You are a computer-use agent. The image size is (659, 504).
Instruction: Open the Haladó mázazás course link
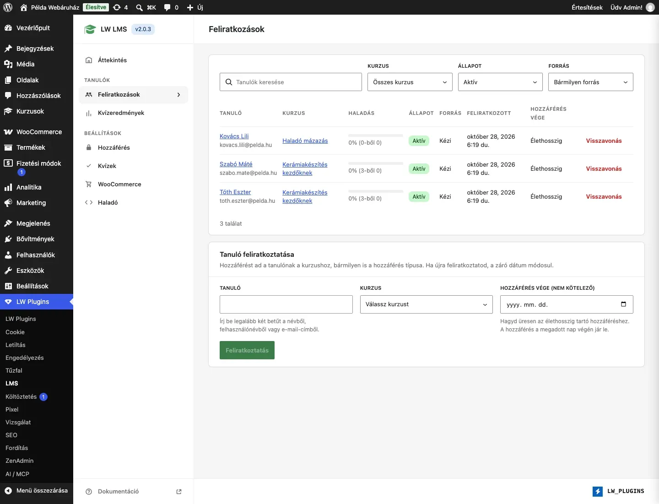pyautogui.click(x=305, y=141)
